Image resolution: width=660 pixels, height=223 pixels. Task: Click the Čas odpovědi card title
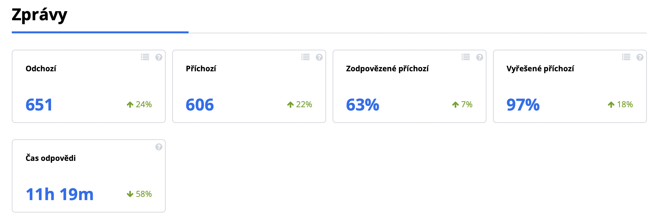click(51, 158)
